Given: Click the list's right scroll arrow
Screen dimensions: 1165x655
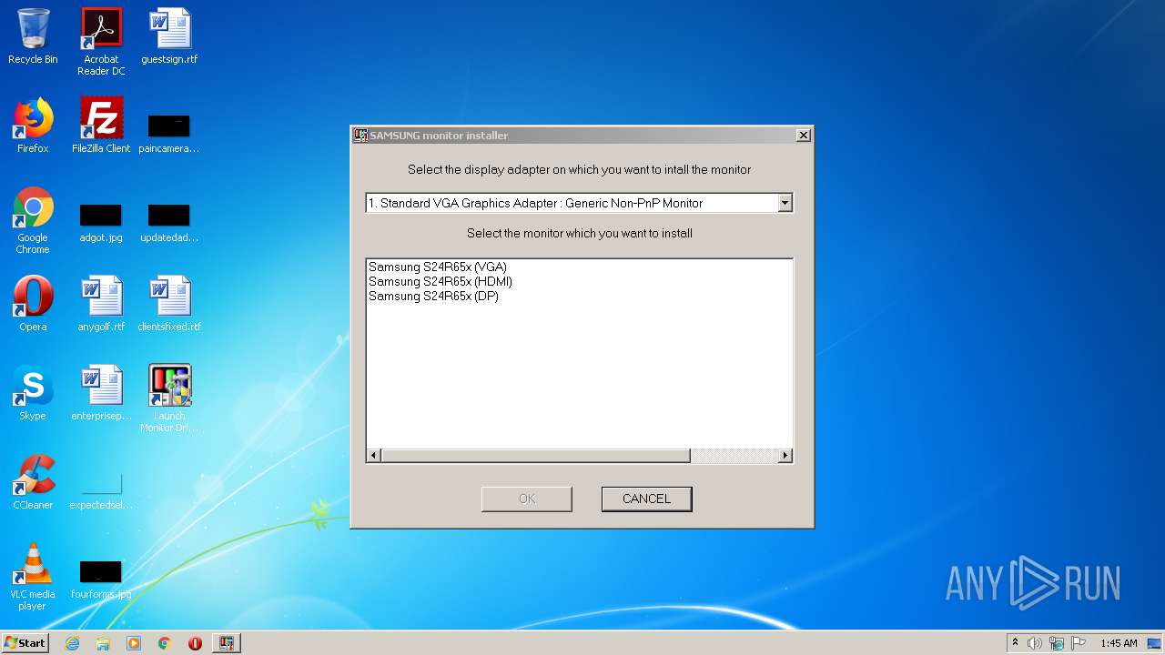Looking at the screenshot, I should tap(785, 456).
